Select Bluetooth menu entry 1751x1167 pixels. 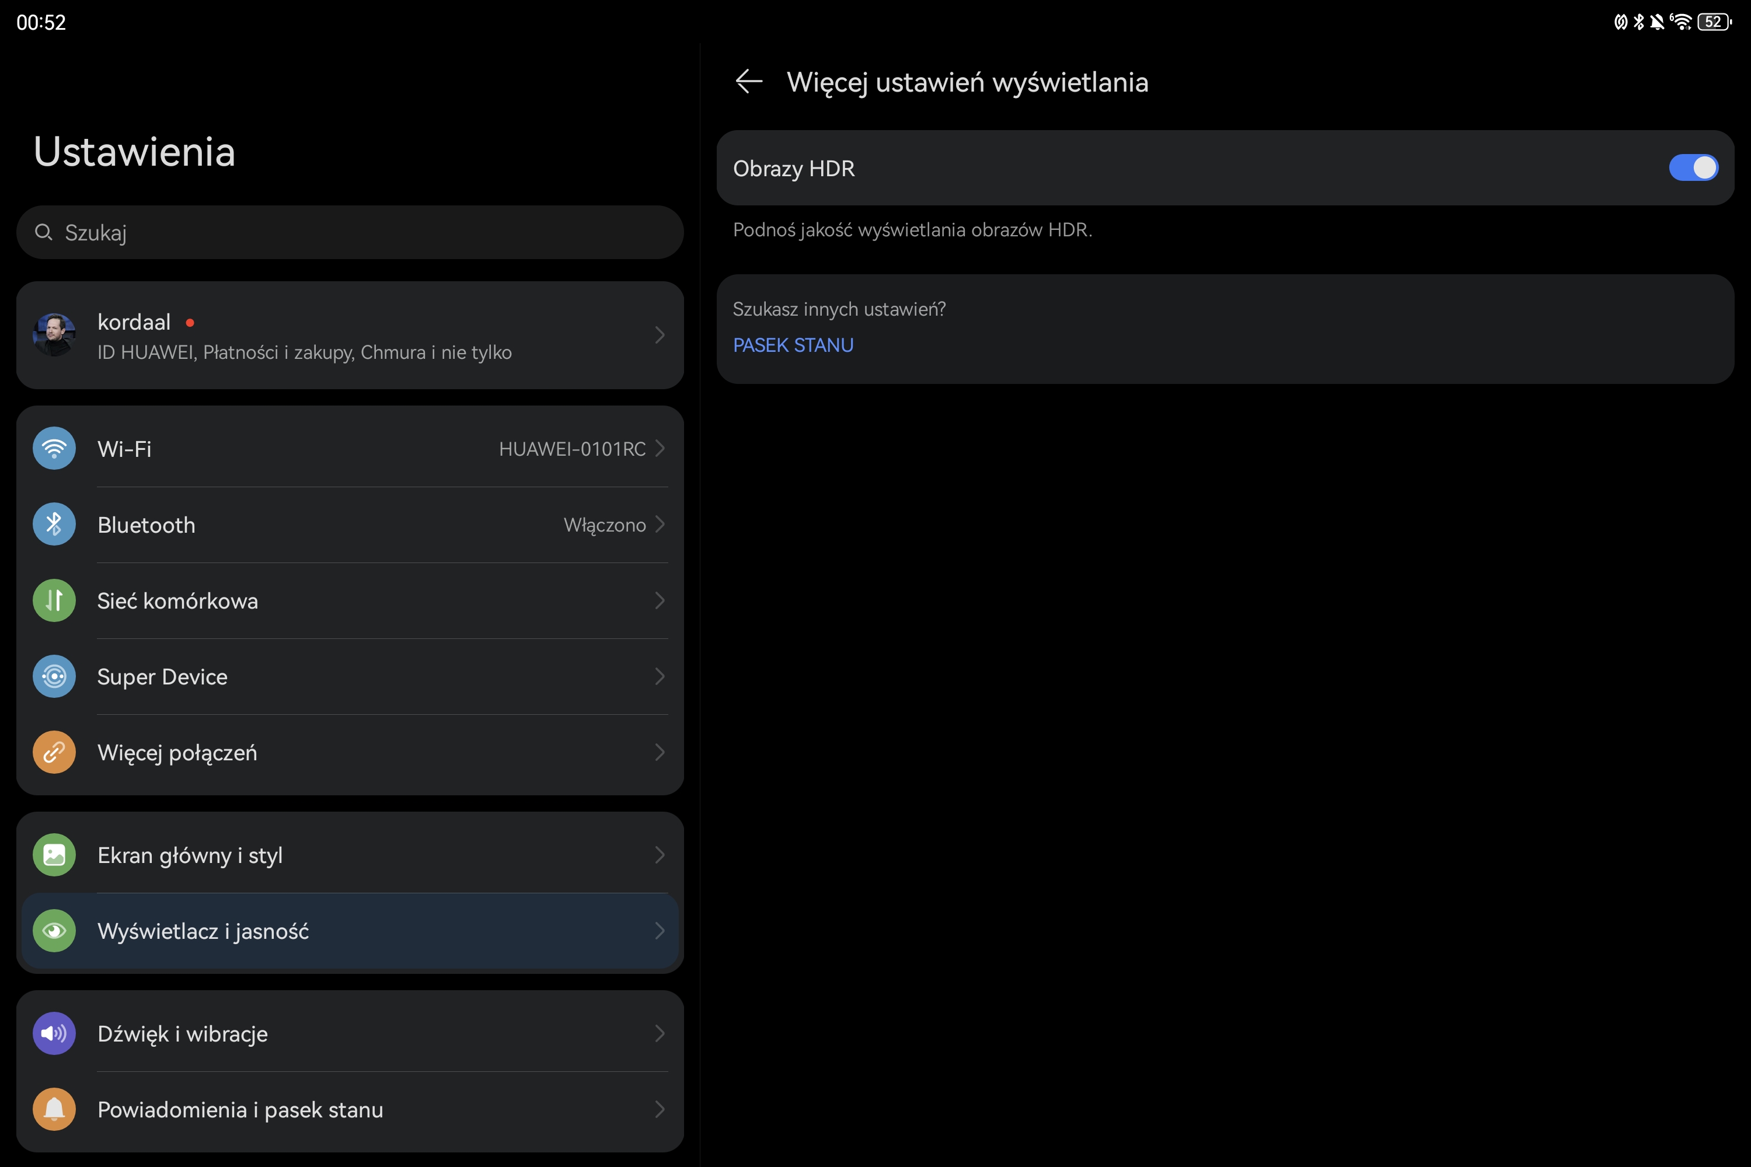(x=350, y=524)
